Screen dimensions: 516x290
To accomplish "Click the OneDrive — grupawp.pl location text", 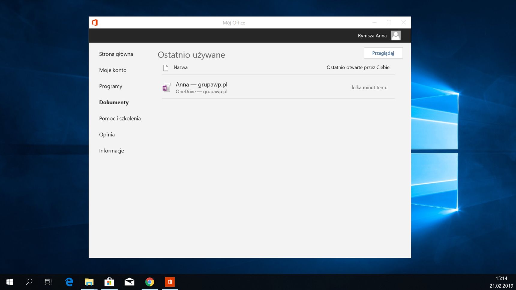I will (202, 92).
